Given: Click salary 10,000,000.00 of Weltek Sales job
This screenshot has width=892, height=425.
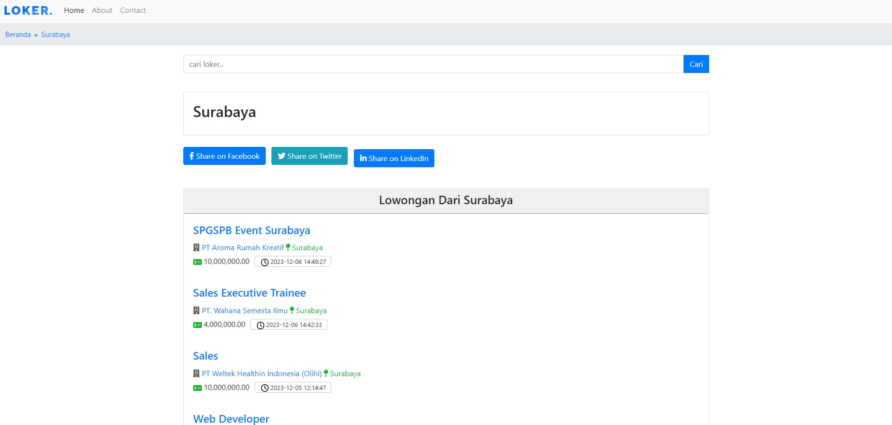Looking at the screenshot, I should point(226,388).
